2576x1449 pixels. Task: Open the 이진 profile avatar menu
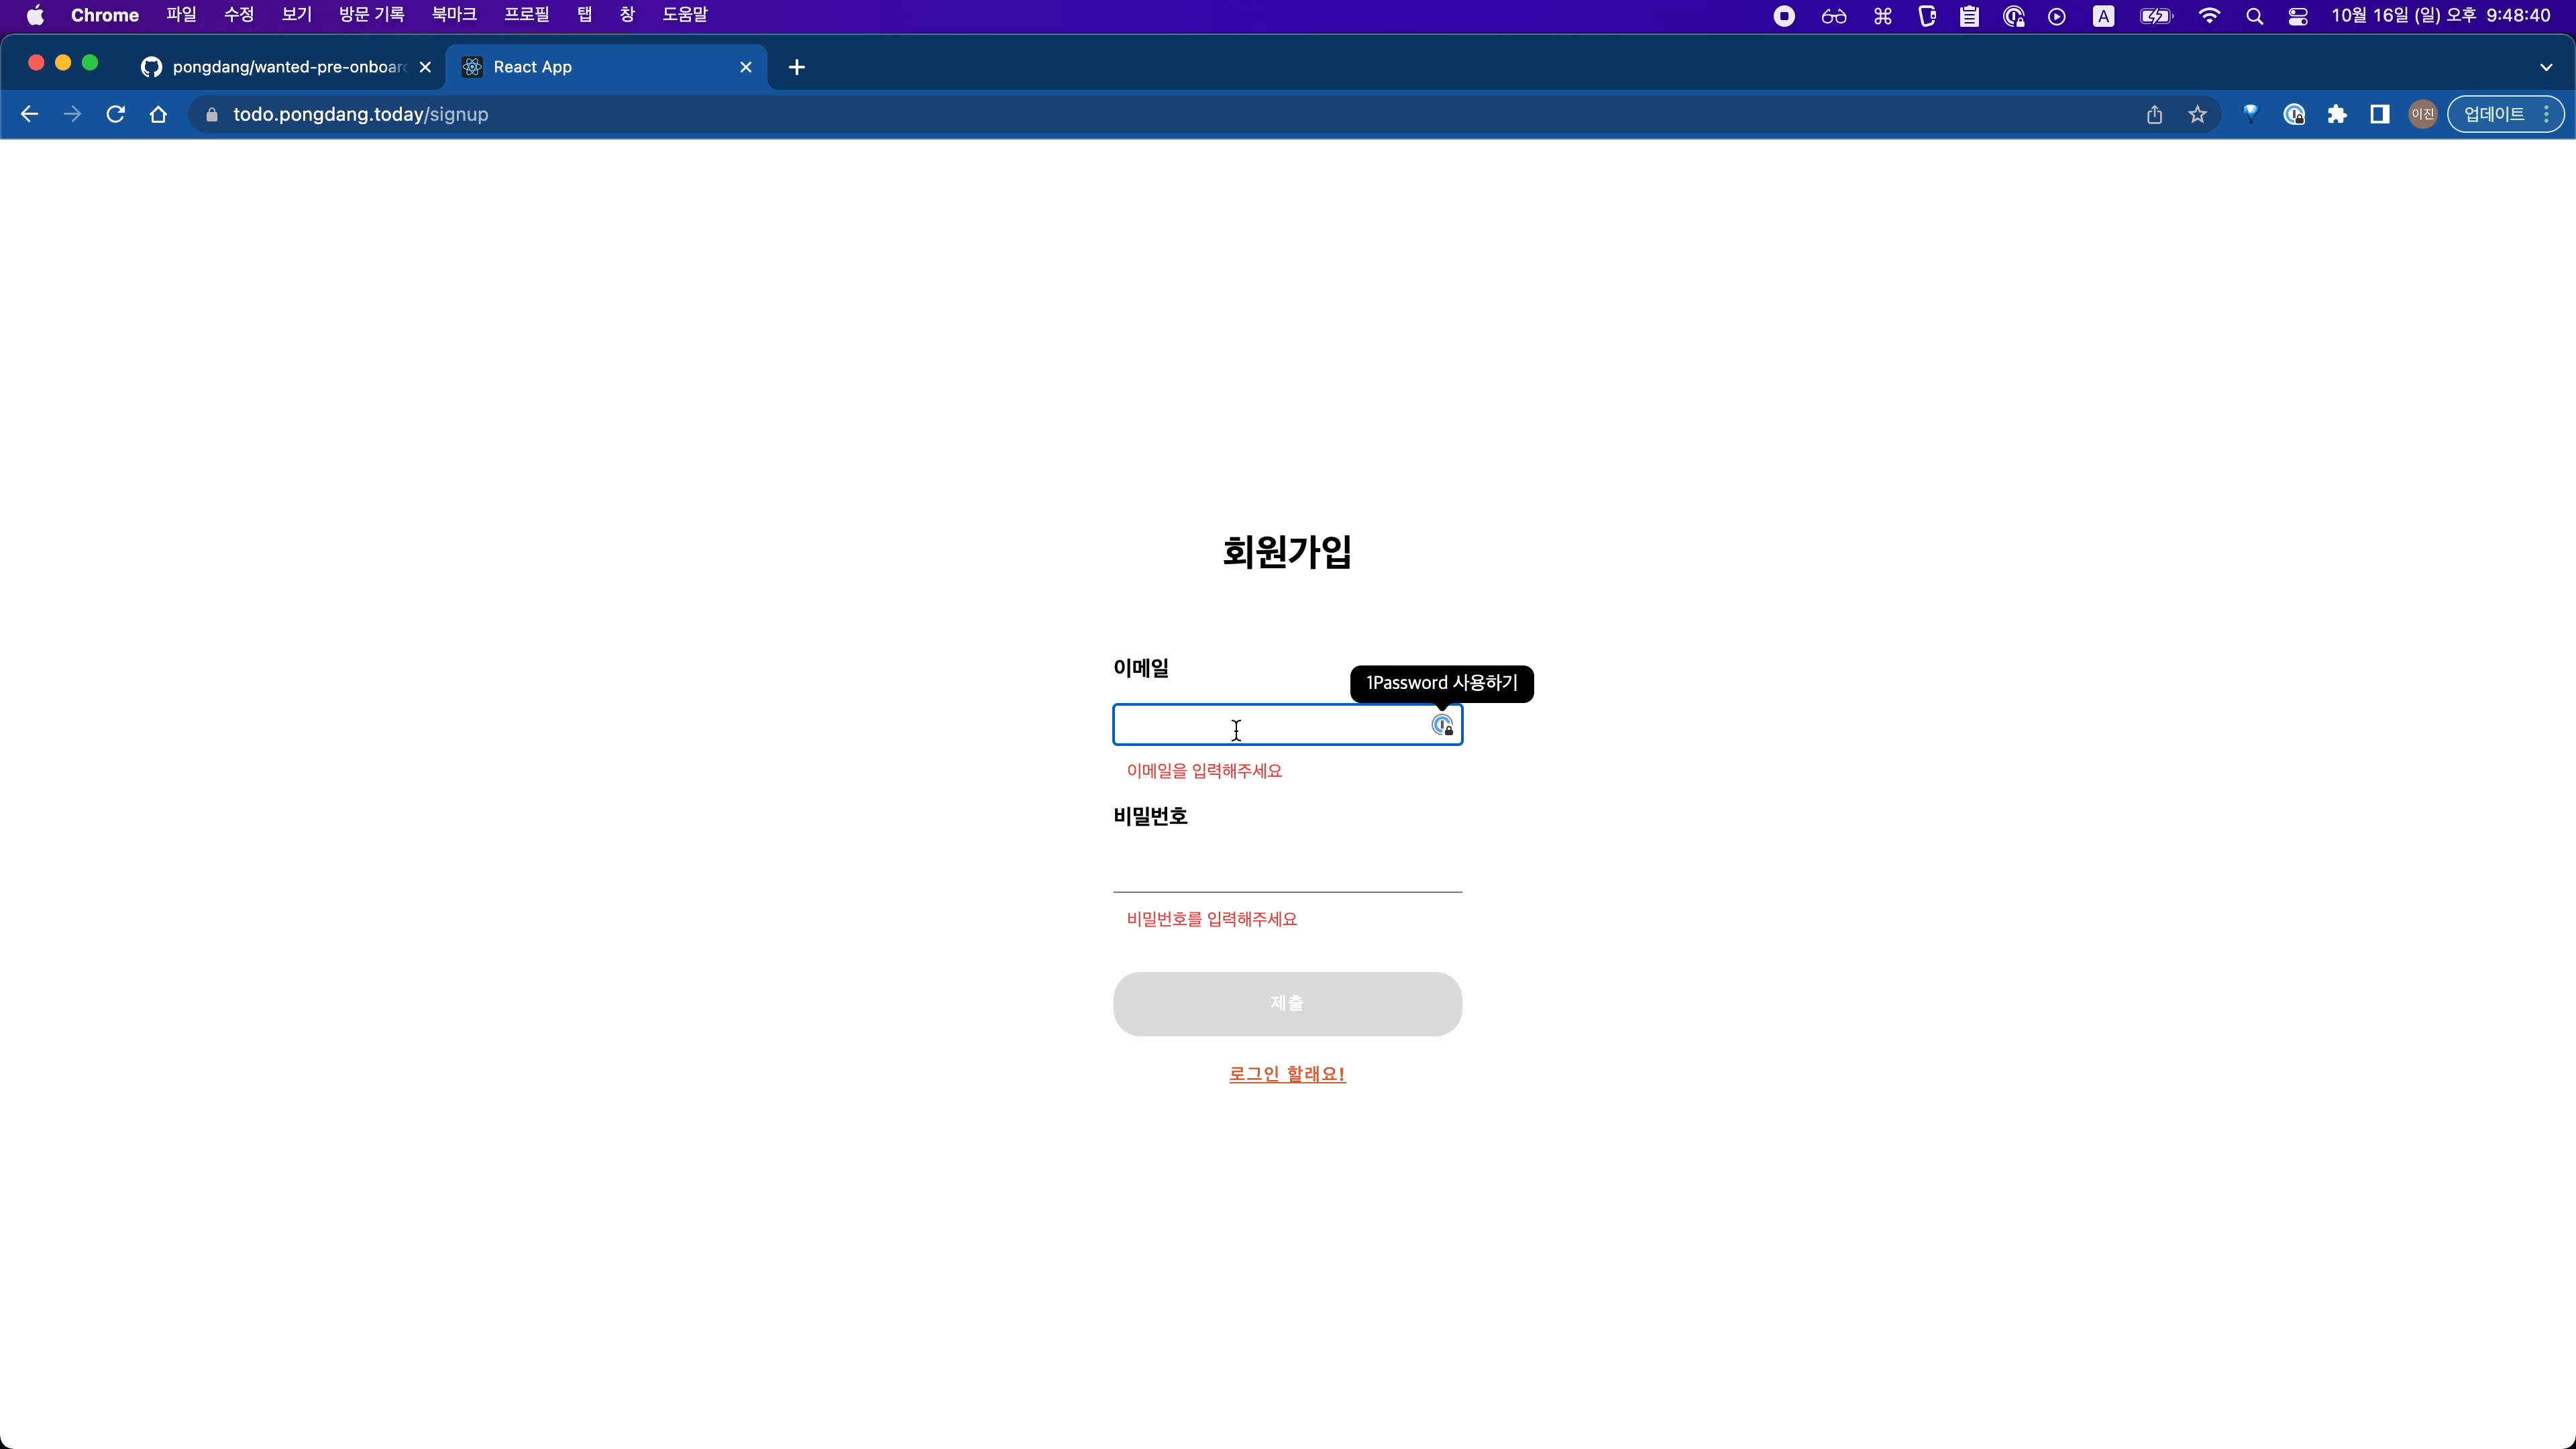click(x=2422, y=114)
